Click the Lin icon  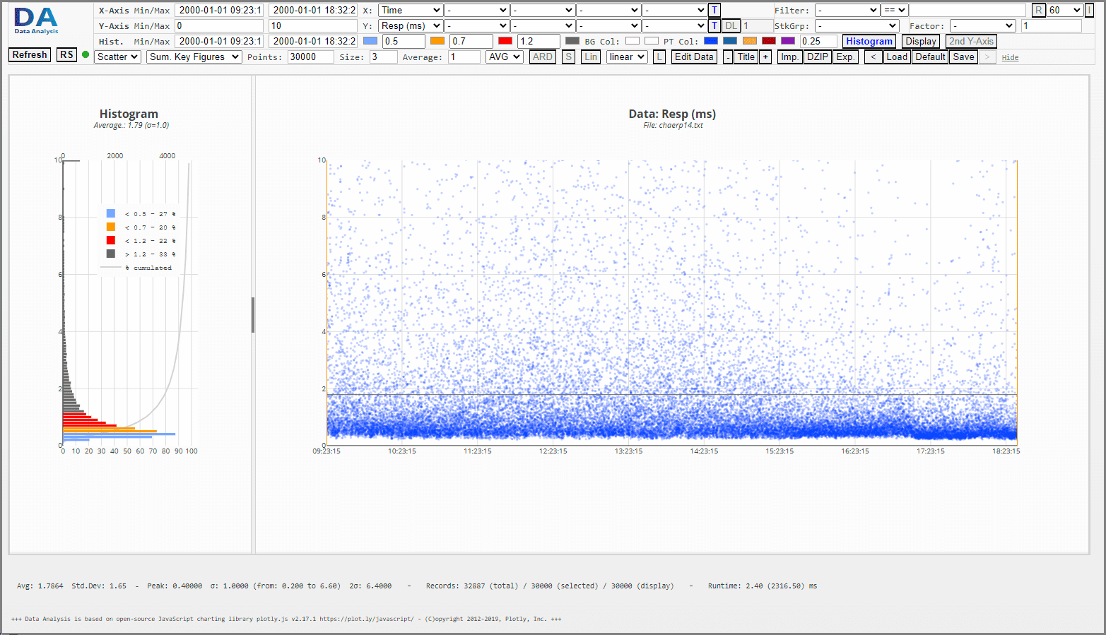[x=590, y=57]
